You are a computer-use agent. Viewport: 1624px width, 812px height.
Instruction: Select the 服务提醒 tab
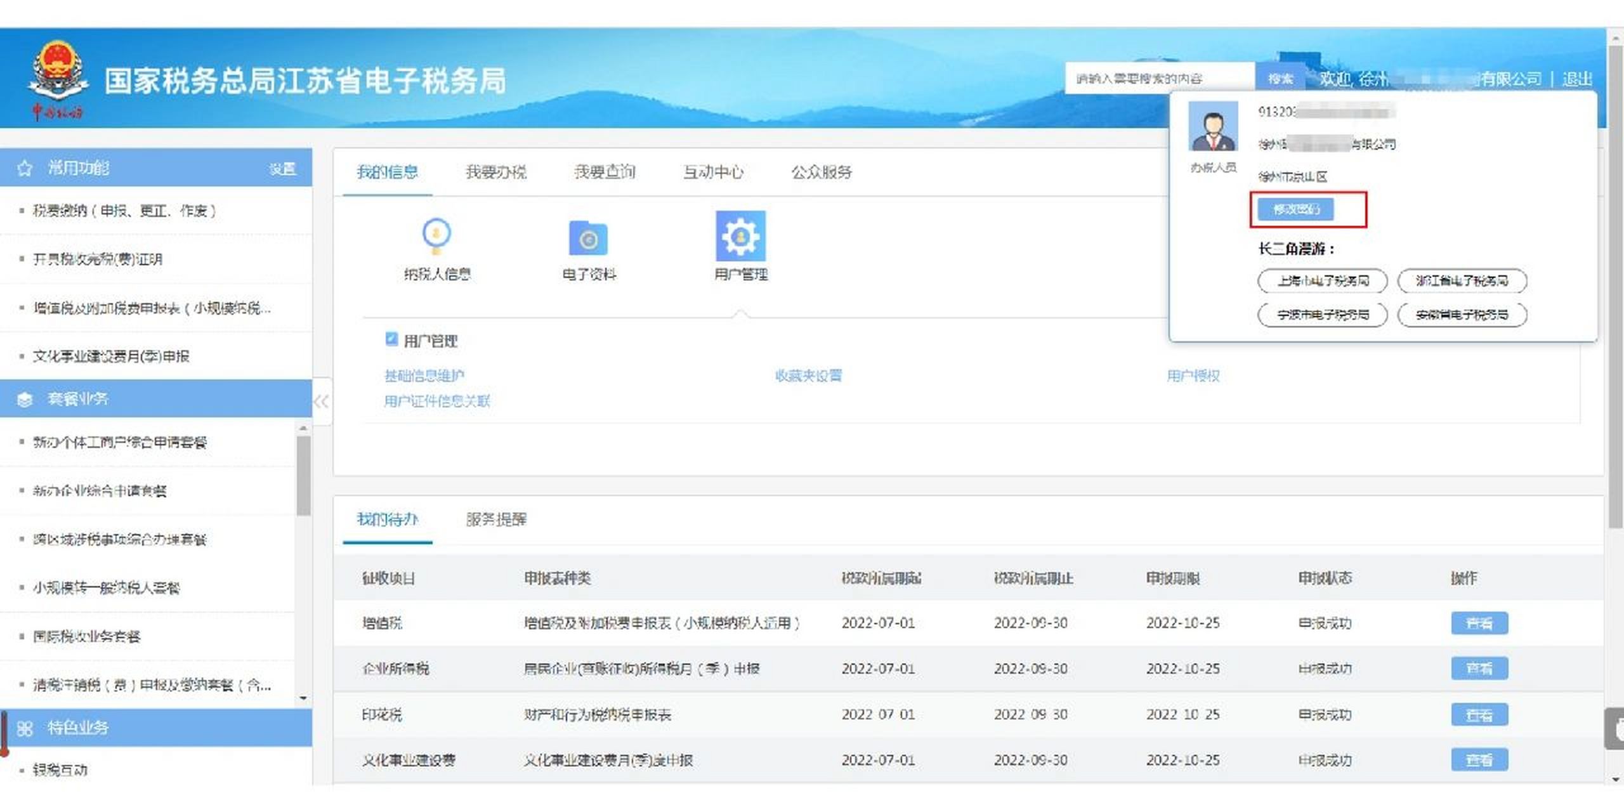(496, 519)
